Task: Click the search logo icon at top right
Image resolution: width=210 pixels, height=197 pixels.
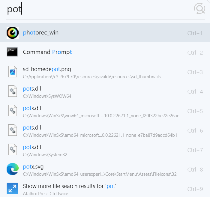Action: (199, 9)
